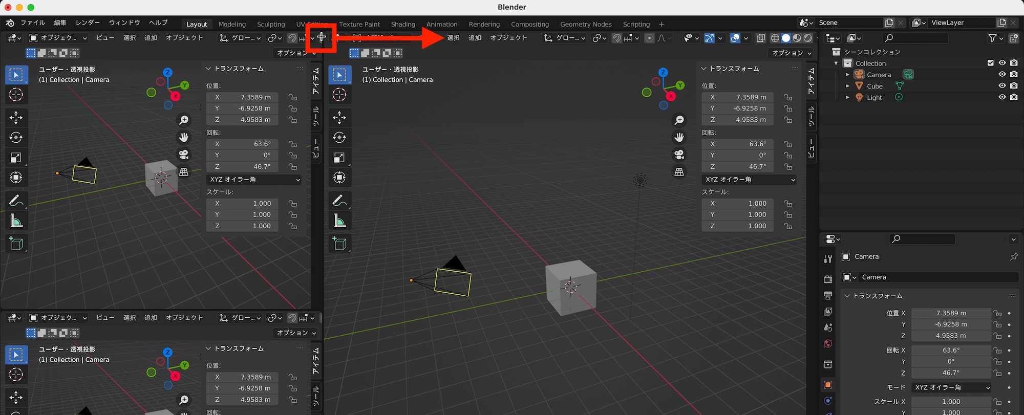This screenshot has height=415, width=1024.
Task: Toggle camera view icon in main viewport
Action: (x=679, y=155)
